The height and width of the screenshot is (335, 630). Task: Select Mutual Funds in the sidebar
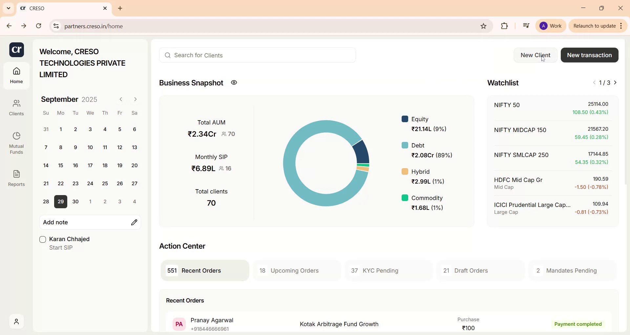pyautogui.click(x=16, y=142)
